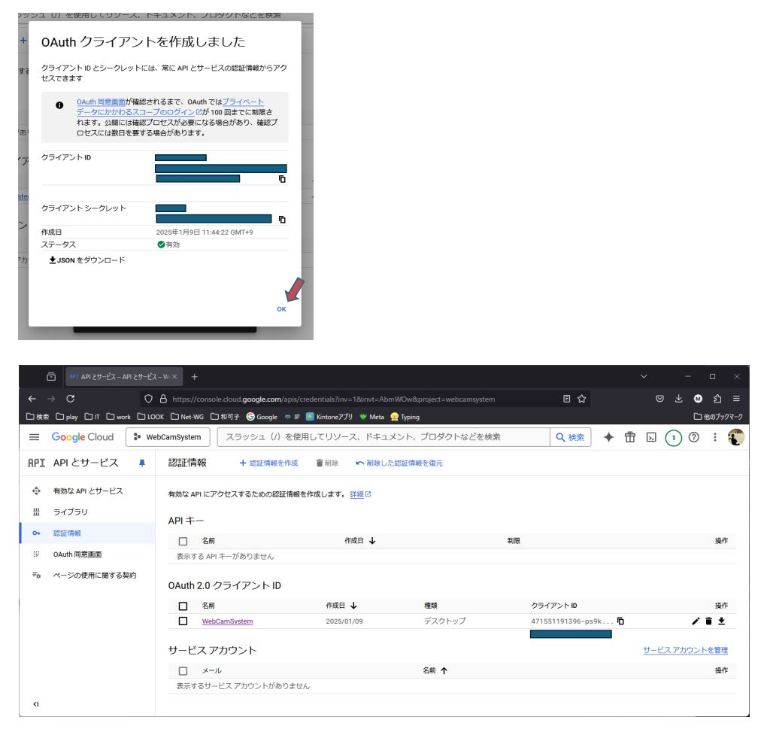770x732 pixels.
Task: Open the three-dot settings menu
Action: (715, 437)
